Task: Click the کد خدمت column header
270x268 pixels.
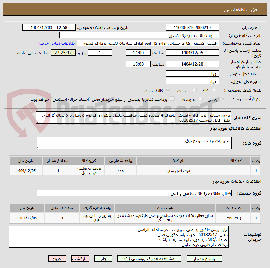Action: click(x=233, y=208)
